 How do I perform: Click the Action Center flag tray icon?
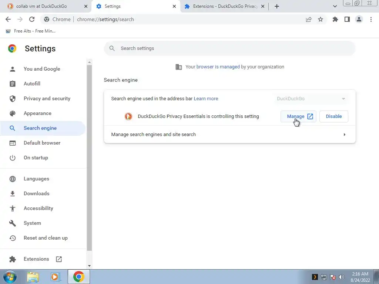pos(333,277)
